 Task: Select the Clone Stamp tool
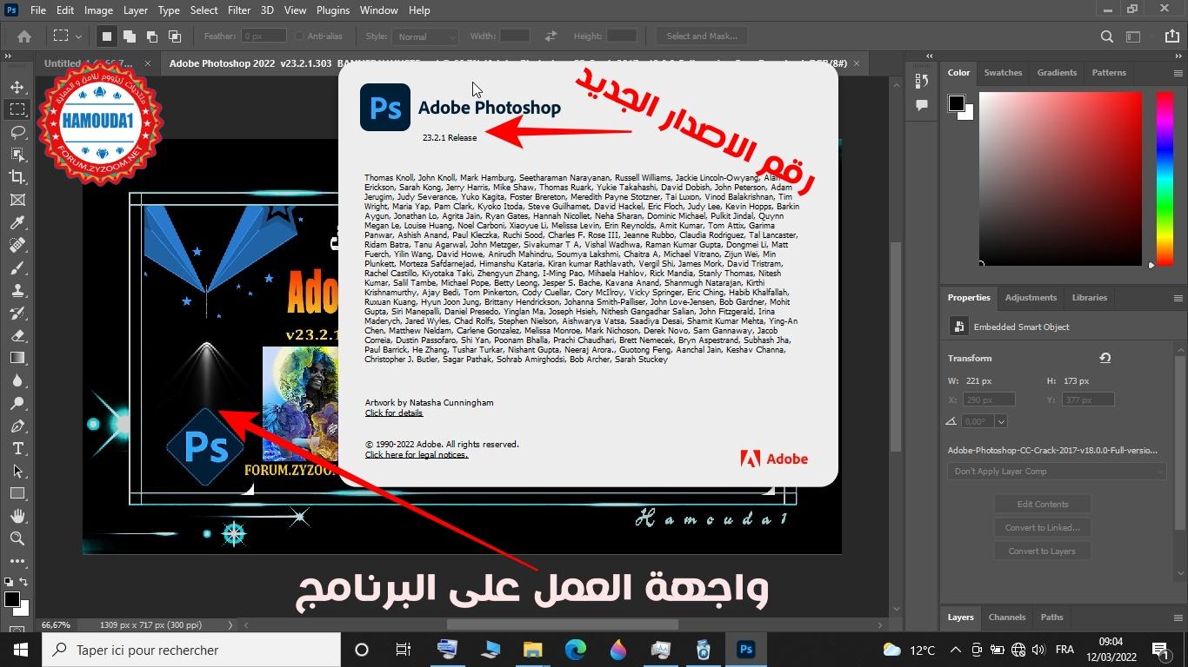17,290
